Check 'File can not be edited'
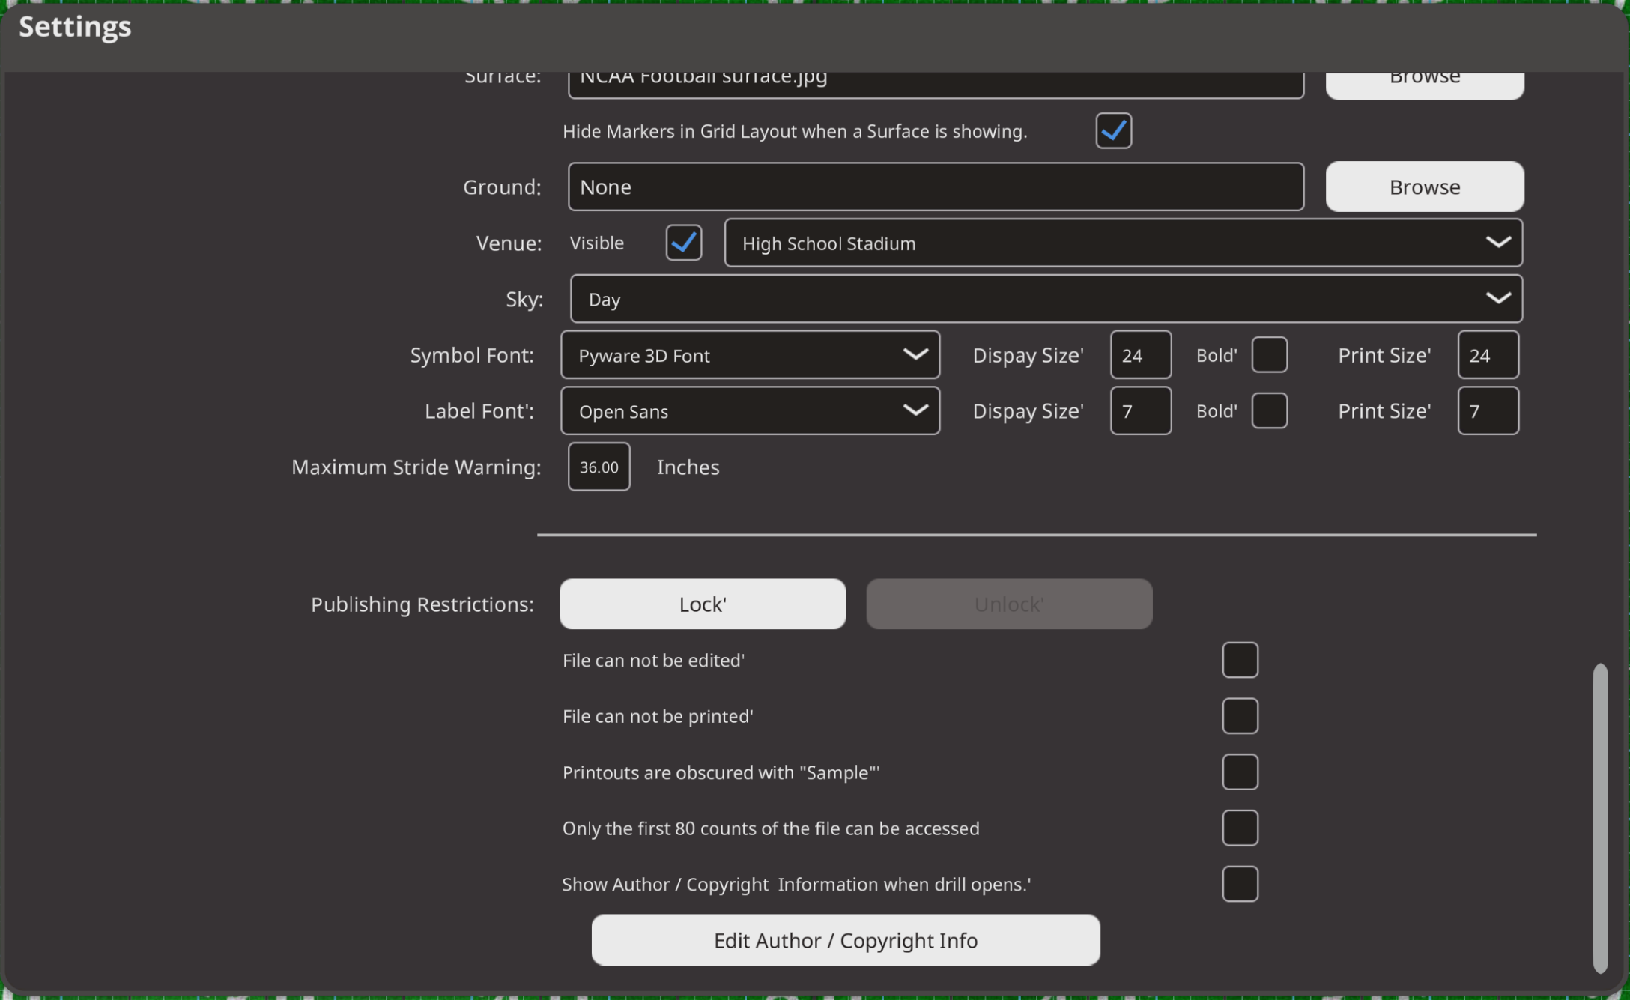 tap(1240, 660)
